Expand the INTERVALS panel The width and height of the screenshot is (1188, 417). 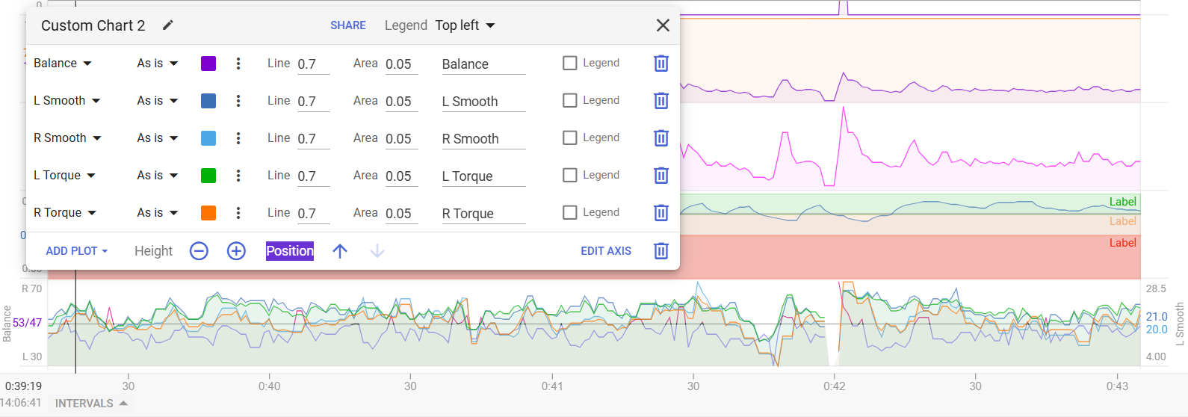tap(91, 404)
